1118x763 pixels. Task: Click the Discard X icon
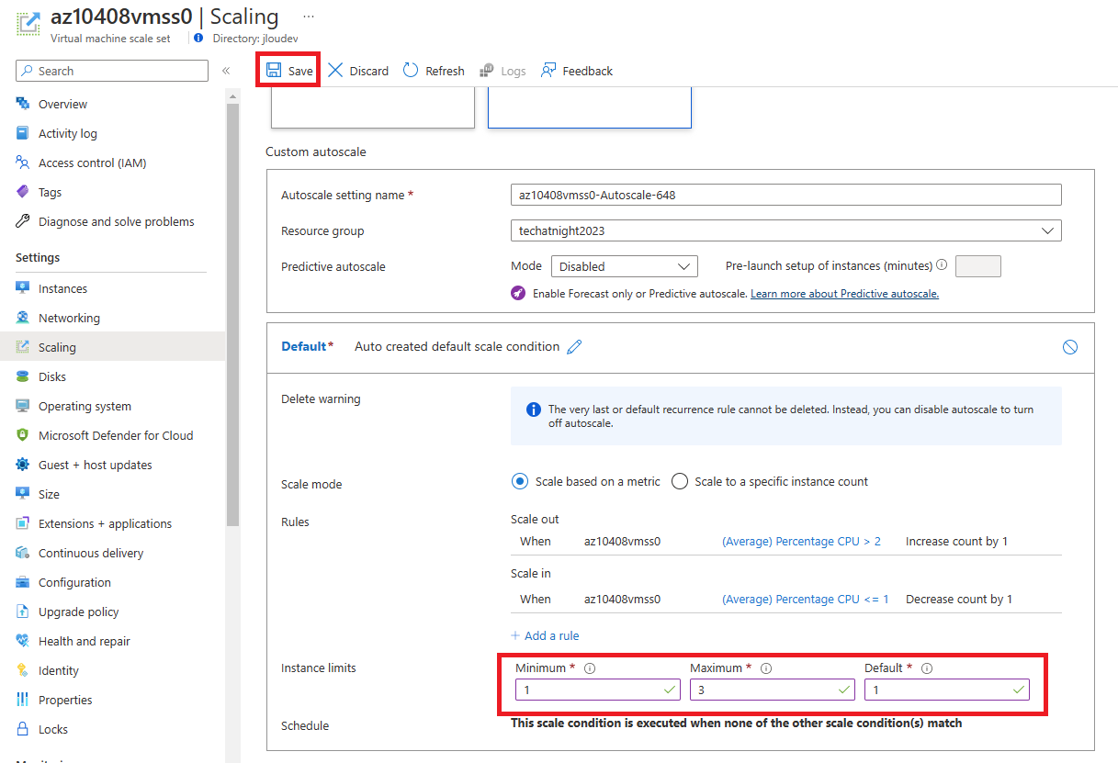pos(335,71)
